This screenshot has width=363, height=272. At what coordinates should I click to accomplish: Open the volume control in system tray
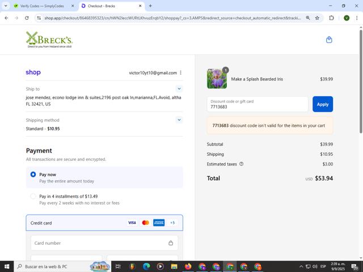(x=315, y=266)
